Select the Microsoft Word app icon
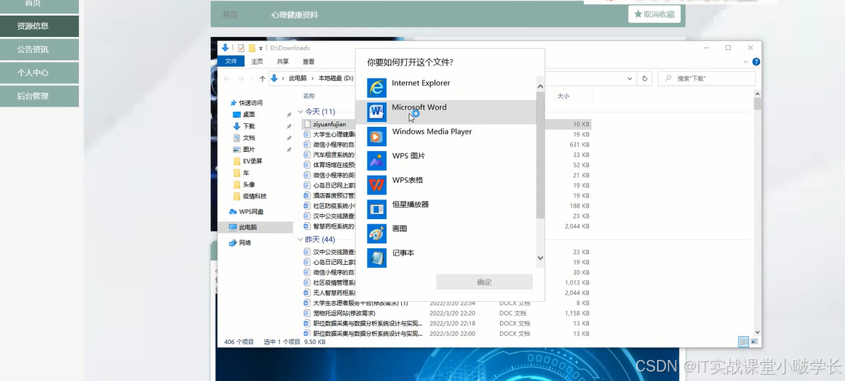The height and width of the screenshot is (381, 845). pos(376,112)
